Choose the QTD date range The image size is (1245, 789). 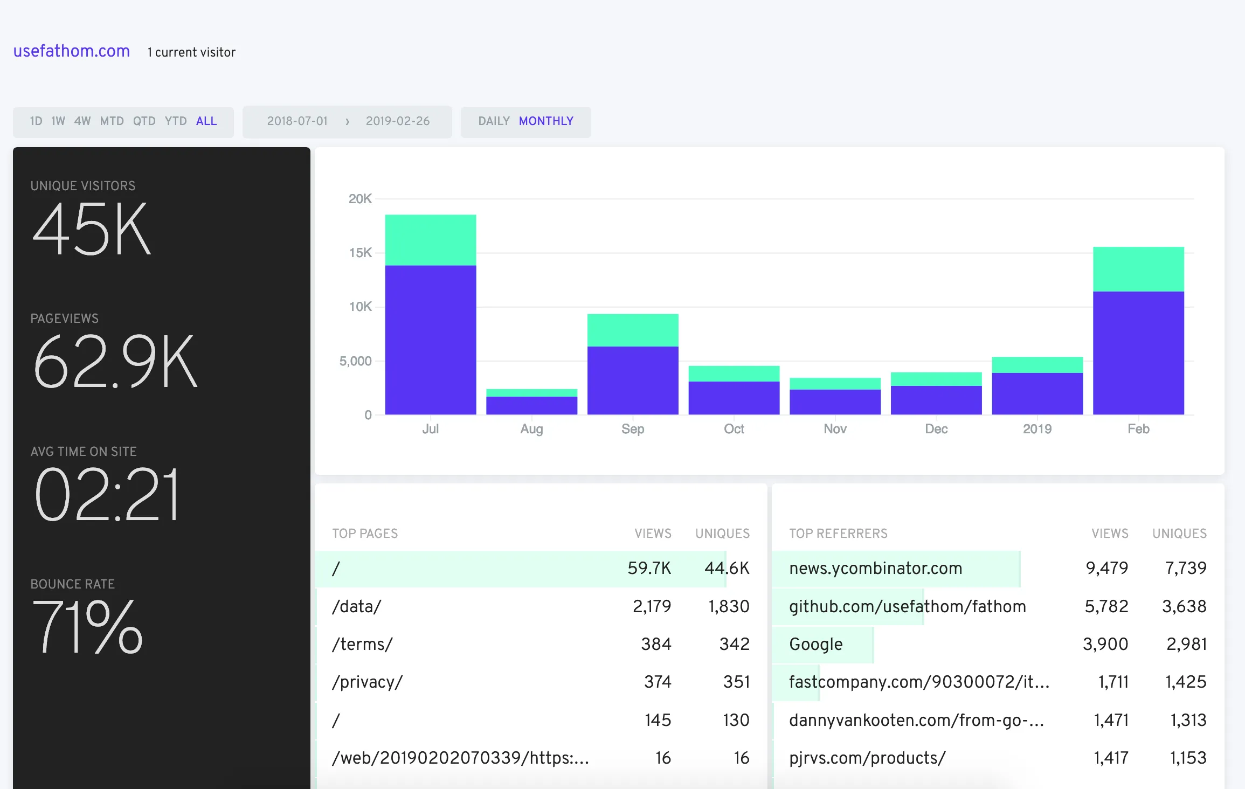click(144, 121)
